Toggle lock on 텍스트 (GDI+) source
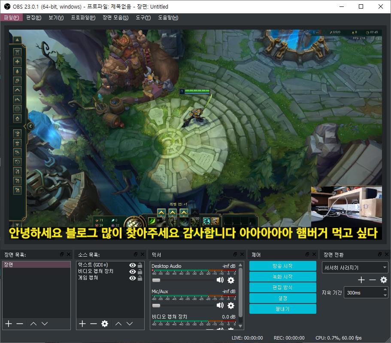 coord(140,265)
